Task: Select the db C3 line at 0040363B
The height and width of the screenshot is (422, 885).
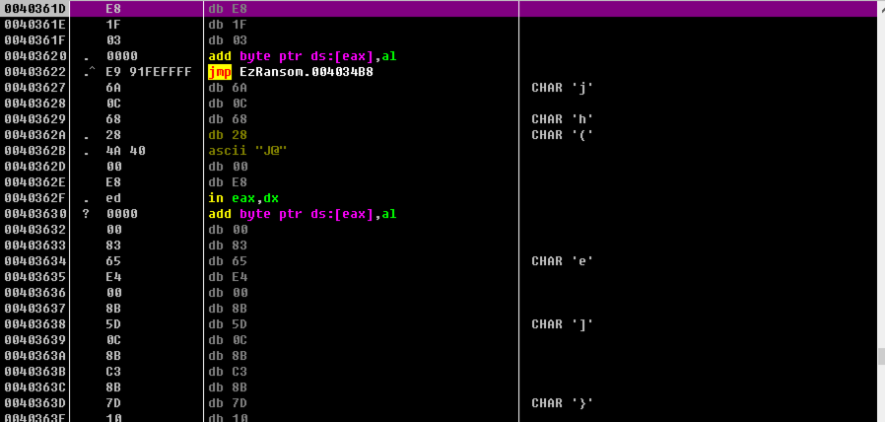Action: point(223,372)
